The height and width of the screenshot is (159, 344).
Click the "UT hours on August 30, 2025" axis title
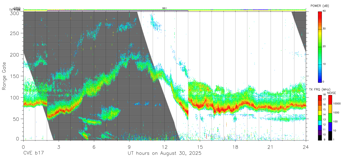point(164,153)
